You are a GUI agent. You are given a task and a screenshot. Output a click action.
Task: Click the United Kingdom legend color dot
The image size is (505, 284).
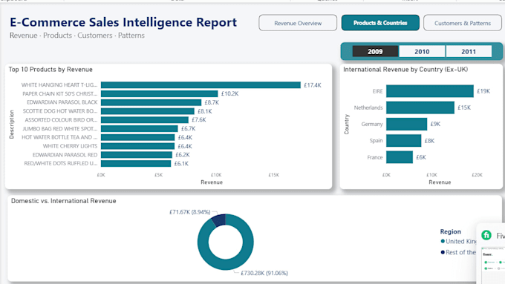click(443, 241)
